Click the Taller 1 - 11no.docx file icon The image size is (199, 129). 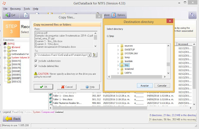(x=51, y=96)
